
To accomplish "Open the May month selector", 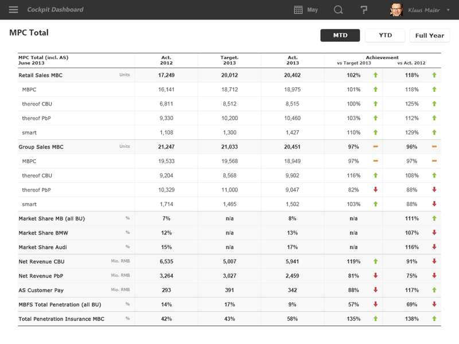I will (312, 10).
